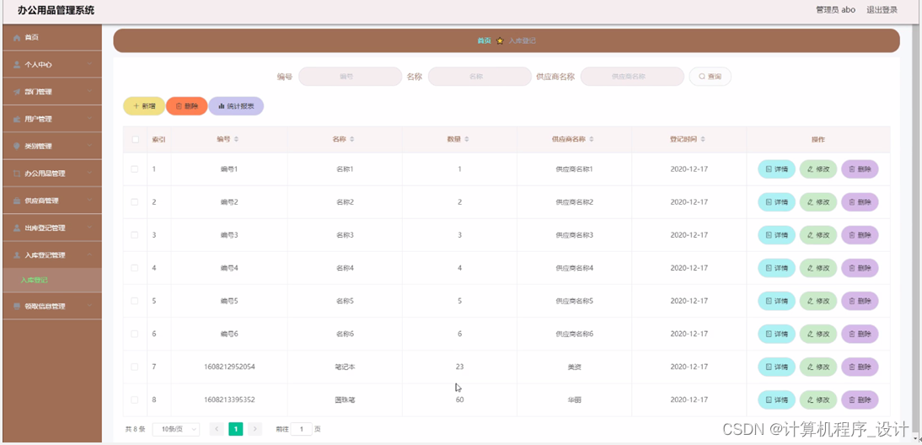Sort the 编号 column using its sort arrows

(x=236, y=139)
